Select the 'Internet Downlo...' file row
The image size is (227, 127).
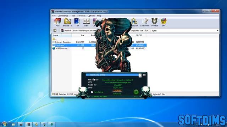[x=99, y=42]
